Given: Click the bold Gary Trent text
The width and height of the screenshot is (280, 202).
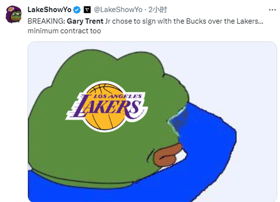Looking at the screenshot, I should click(x=85, y=21).
